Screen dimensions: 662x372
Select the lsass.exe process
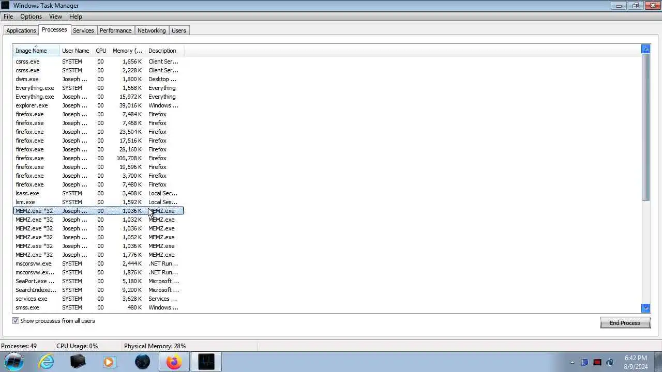coord(98,193)
